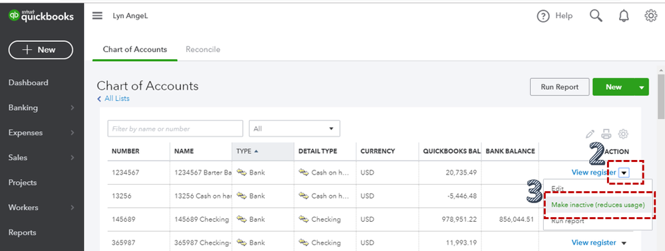Sort by DETAIL TYPE column header

tap(318, 151)
